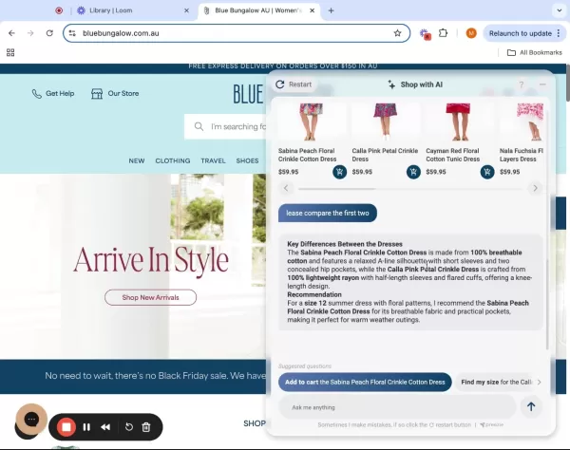Send message with the up arrow button
570x450 pixels.
tap(531, 406)
